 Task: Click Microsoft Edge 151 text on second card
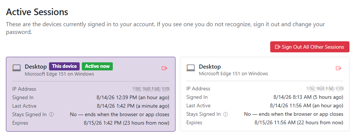coord(233,74)
